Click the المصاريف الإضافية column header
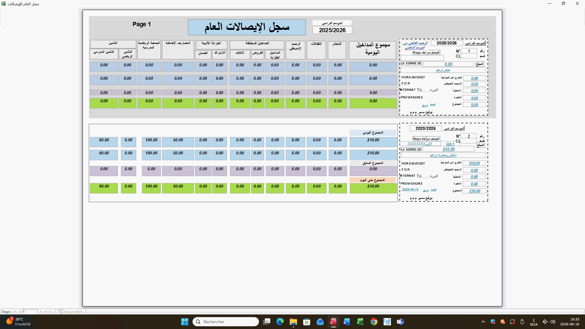This screenshot has height=329, width=585. coord(178,50)
